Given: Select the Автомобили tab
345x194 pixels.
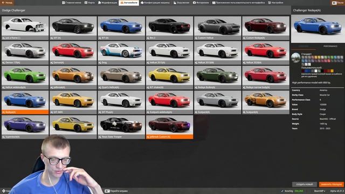Looking at the screenshot, I should (x=129, y=3).
